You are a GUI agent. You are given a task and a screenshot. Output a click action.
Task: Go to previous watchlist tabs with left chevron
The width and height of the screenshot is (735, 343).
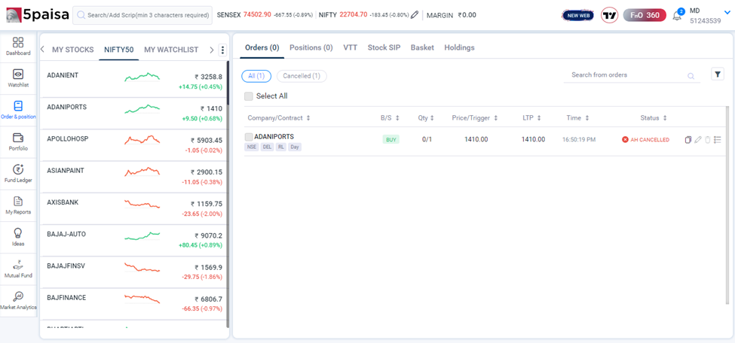(43, 50)
